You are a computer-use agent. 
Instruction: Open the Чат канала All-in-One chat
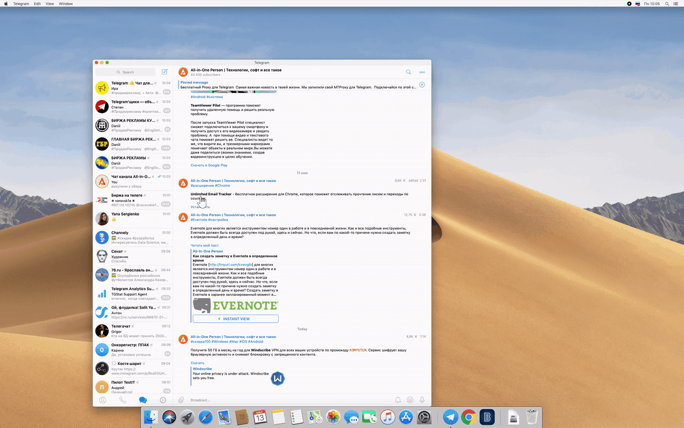(x=133, y=181)
